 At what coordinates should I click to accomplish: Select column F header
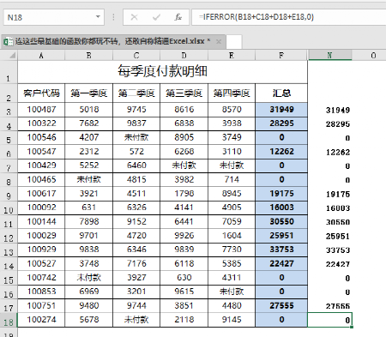pos(281,56)
